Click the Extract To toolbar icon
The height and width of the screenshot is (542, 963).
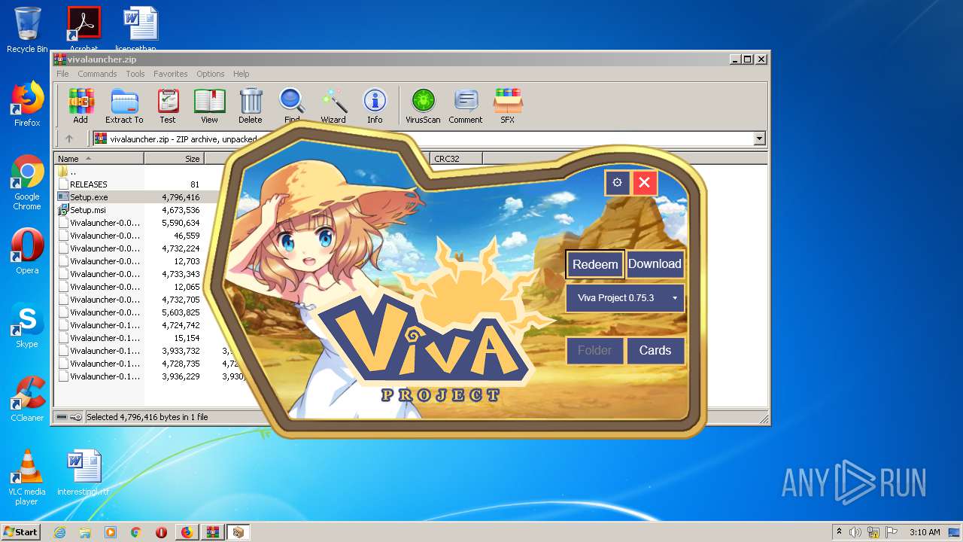point(124,106)
